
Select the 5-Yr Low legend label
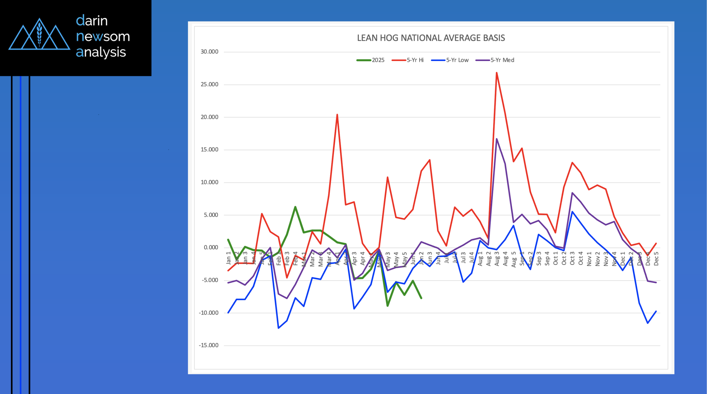coord(457,60)
